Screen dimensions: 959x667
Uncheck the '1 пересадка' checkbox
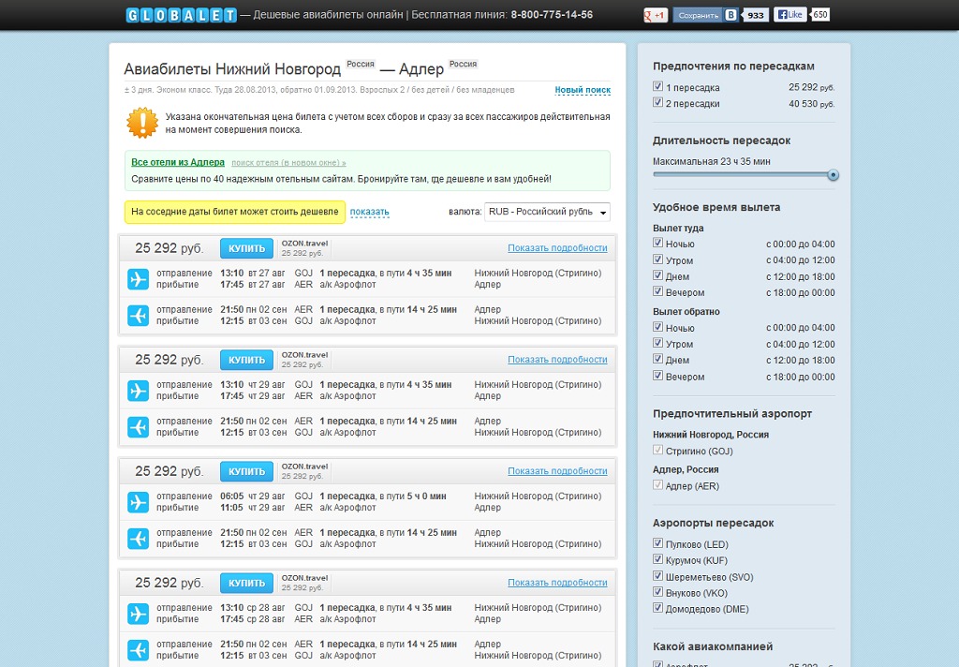coord(658,87)
